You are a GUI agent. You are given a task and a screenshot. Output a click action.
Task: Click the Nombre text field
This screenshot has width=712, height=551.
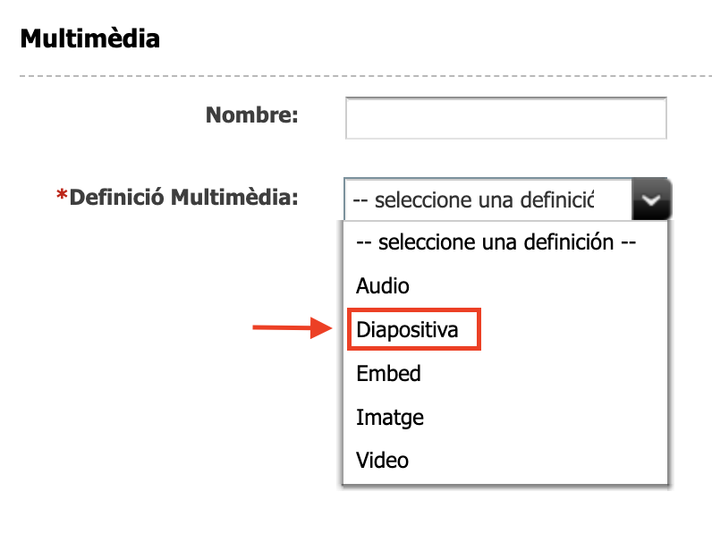pos(505,118)
